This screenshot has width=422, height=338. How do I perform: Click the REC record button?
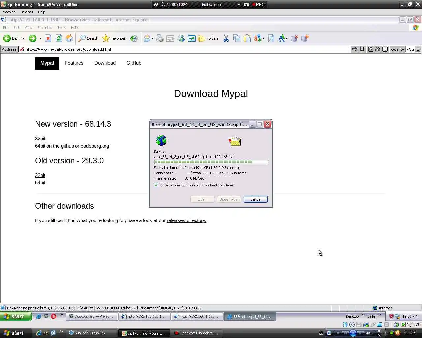point(258,4)
